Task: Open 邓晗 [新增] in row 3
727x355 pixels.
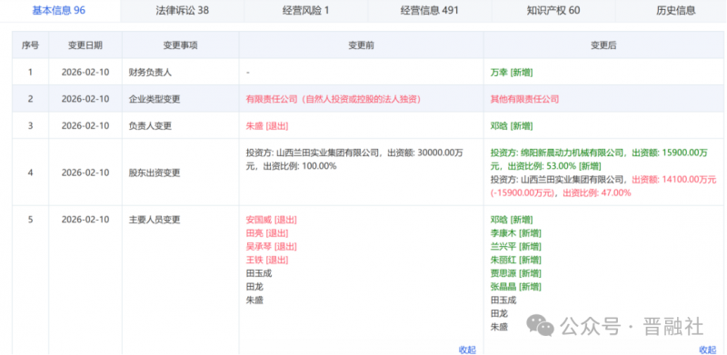Action: tap(512, 126)
